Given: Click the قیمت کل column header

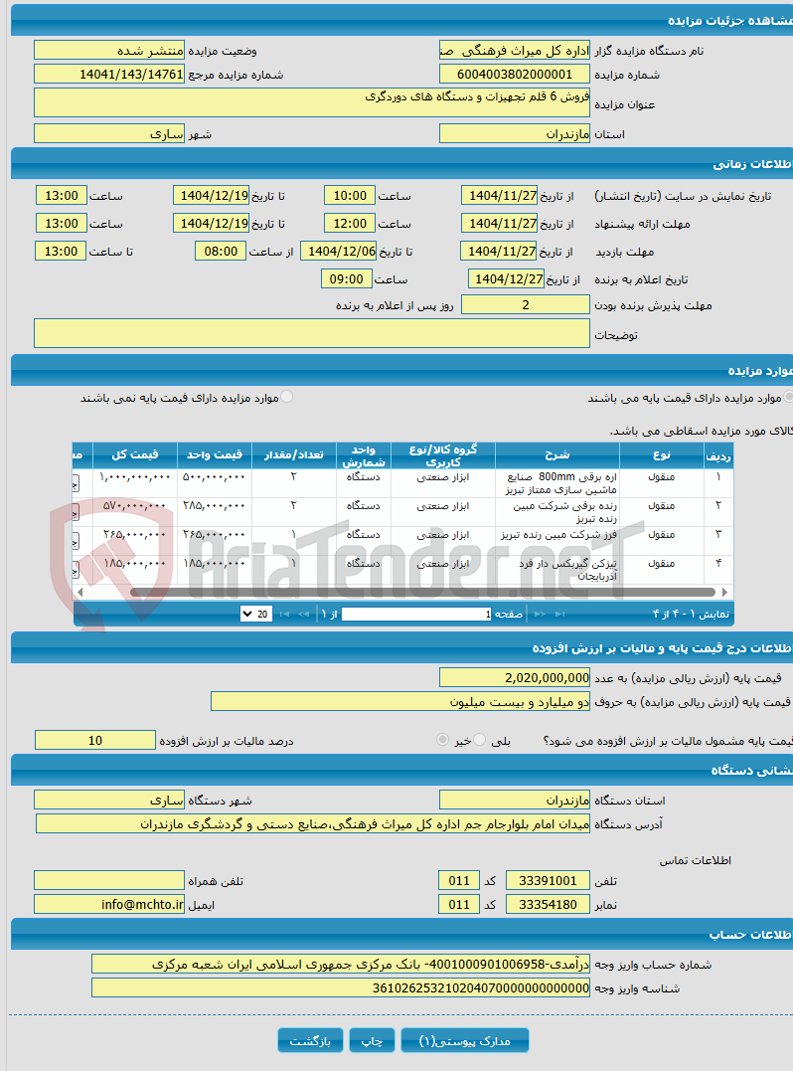Looking at the screenshot, I should 134,454.
